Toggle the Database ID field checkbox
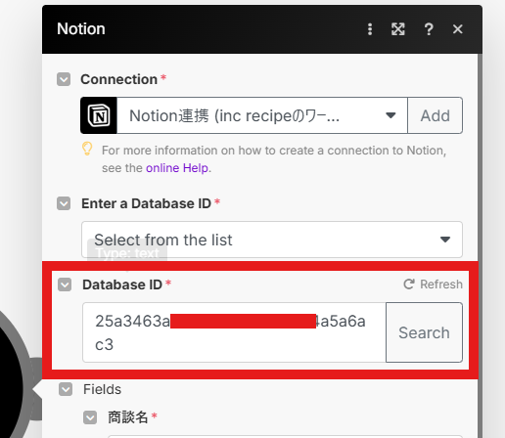The width and height of the screenshot is (505, 438). [x=65, y=285]
